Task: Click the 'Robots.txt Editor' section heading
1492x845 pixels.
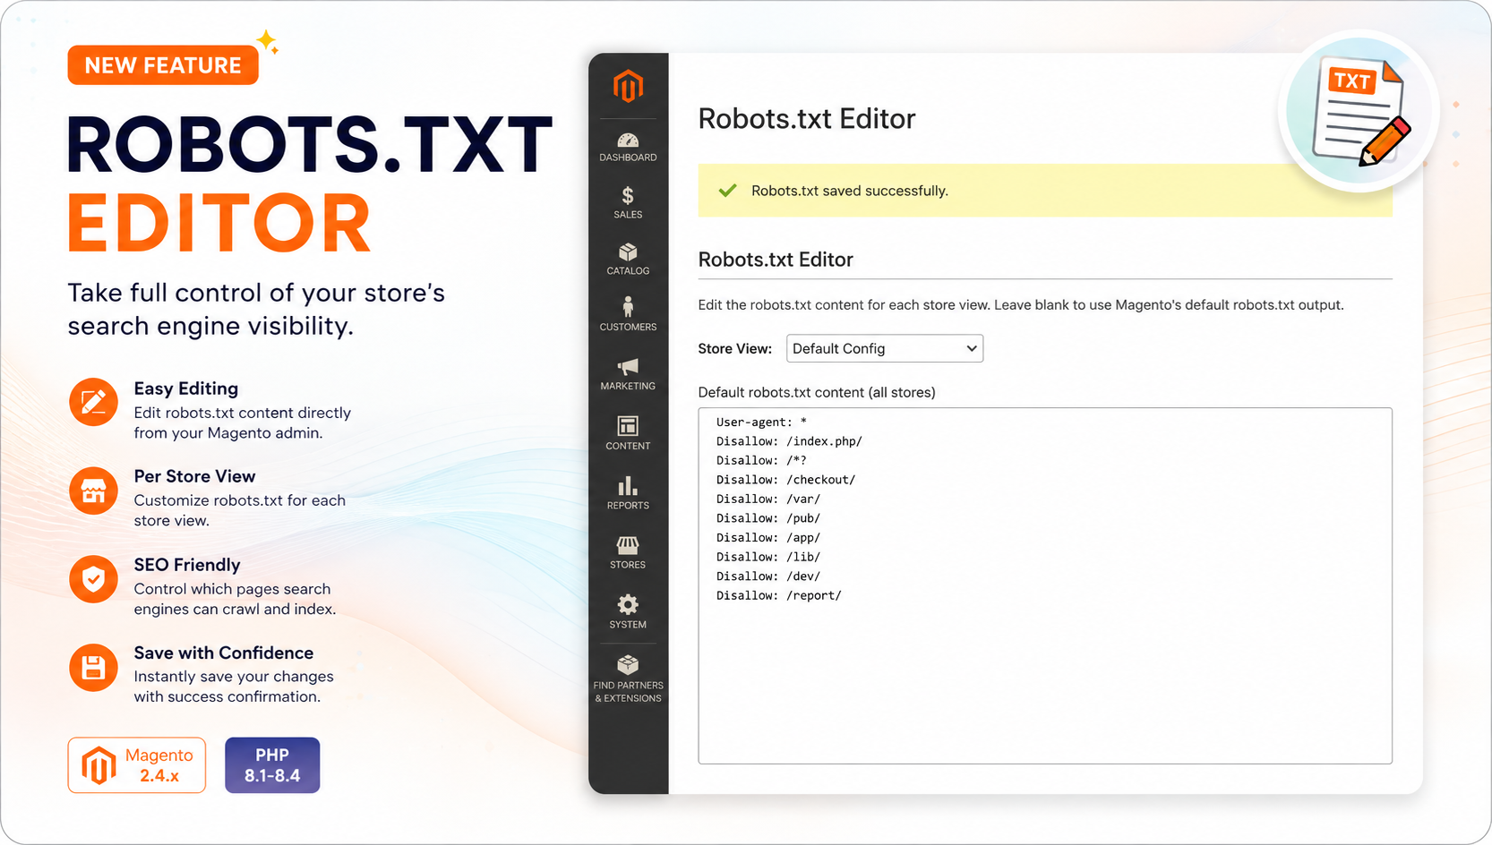Action: (776, 260)
